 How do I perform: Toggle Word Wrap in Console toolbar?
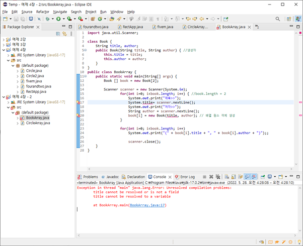(240, 177)
